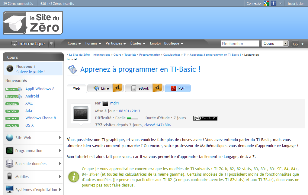Click the +1 badge on Livre tab

point(117,88)
